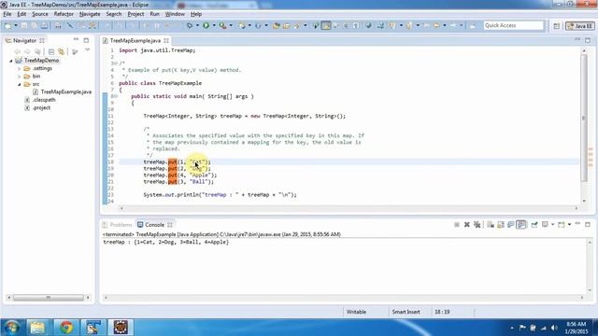Click Clear Console icon
The image size is (598, 336).
491,225
